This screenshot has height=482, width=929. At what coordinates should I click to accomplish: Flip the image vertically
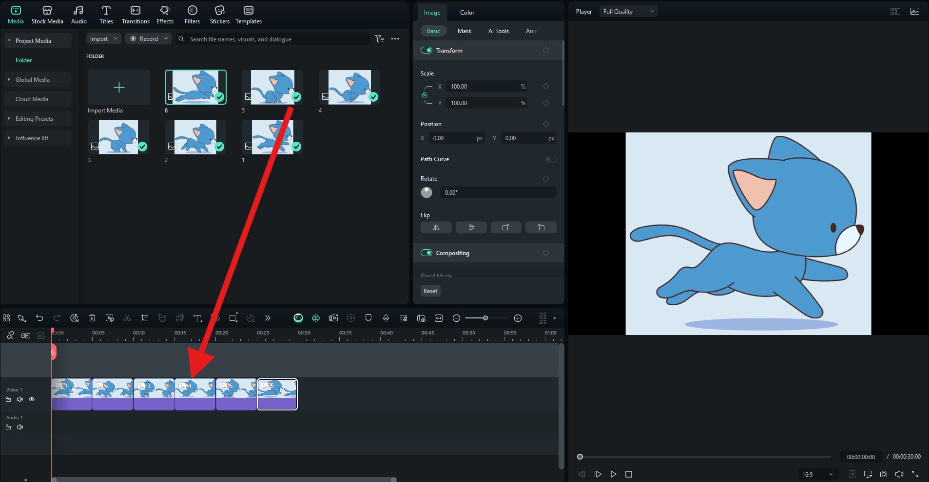[x=471, y=227]
